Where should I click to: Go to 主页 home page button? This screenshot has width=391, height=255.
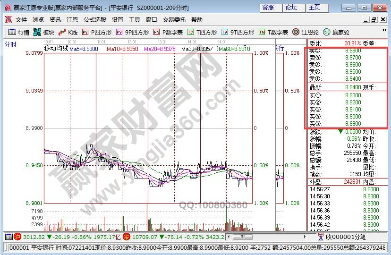pos(314,8)
